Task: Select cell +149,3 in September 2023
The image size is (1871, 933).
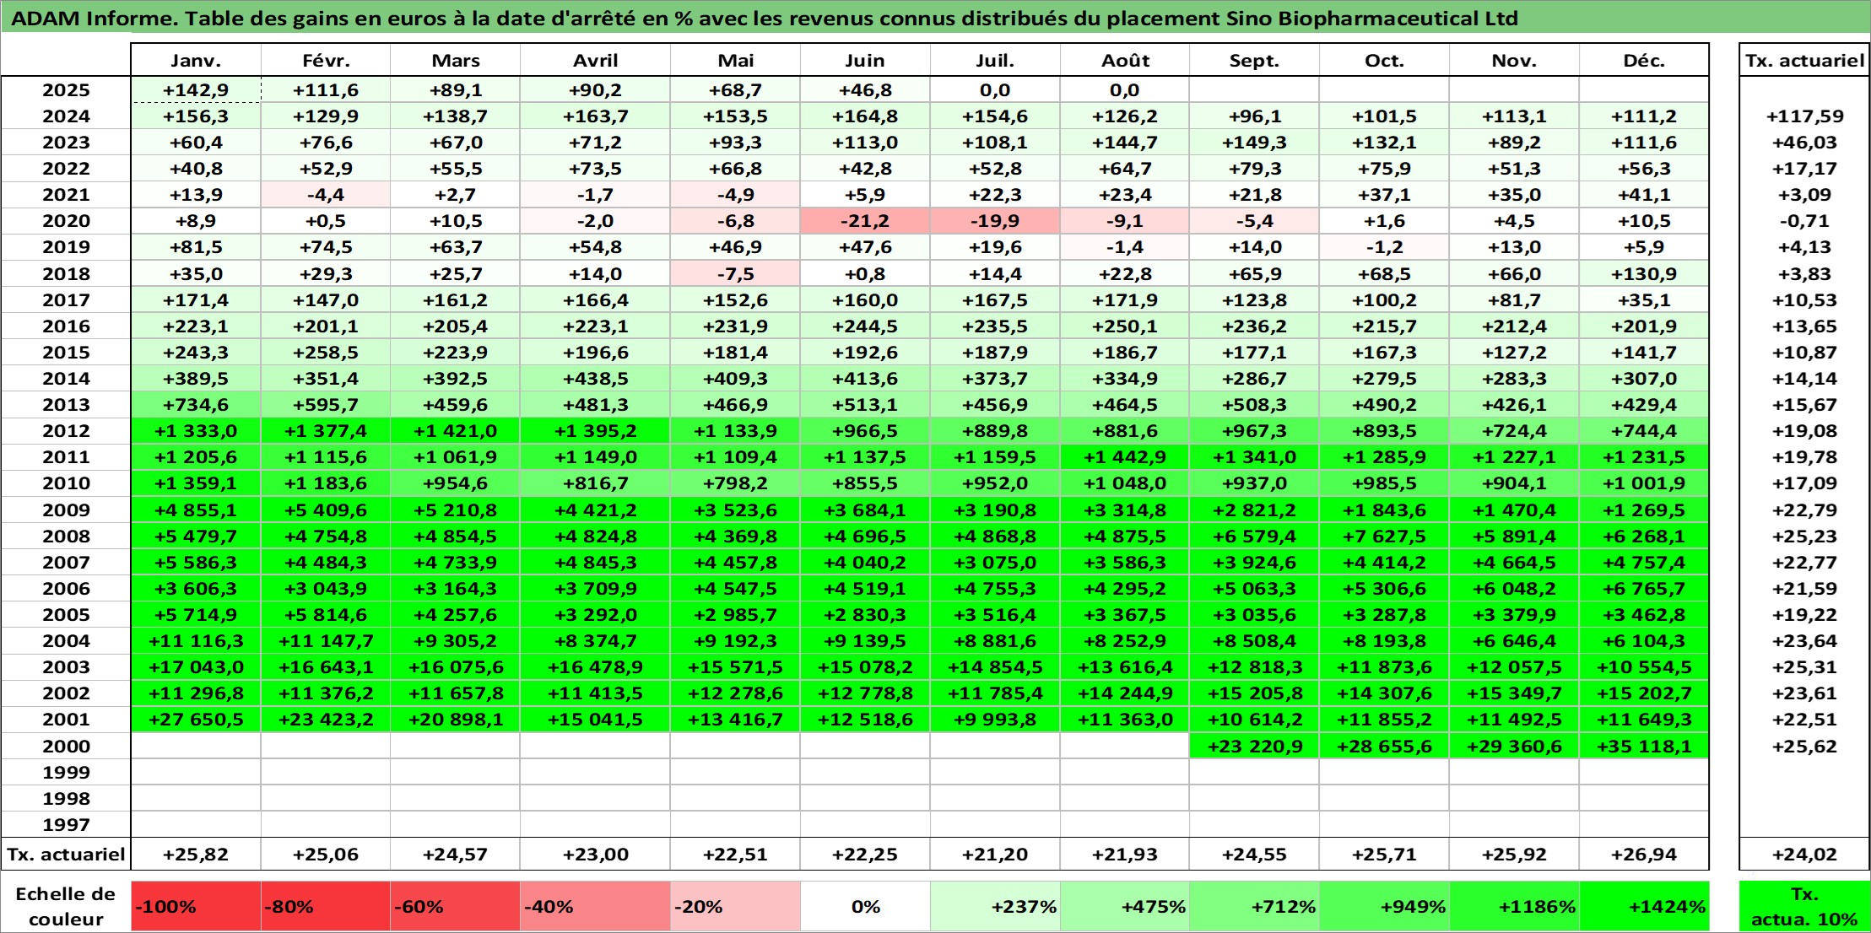Action: click(x=1254, y=143)
